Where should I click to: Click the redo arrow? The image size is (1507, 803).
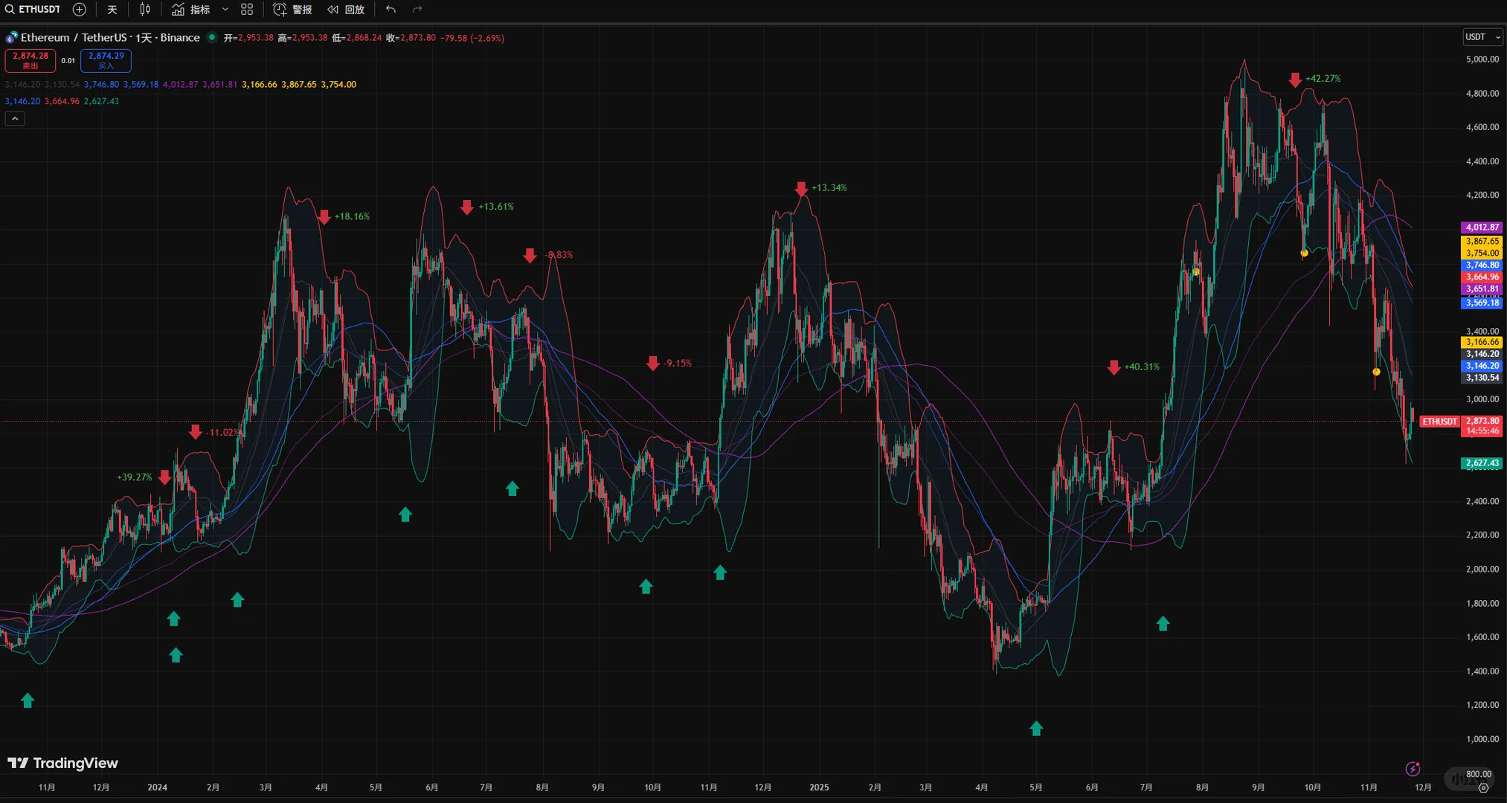click(x=417, y=10)
